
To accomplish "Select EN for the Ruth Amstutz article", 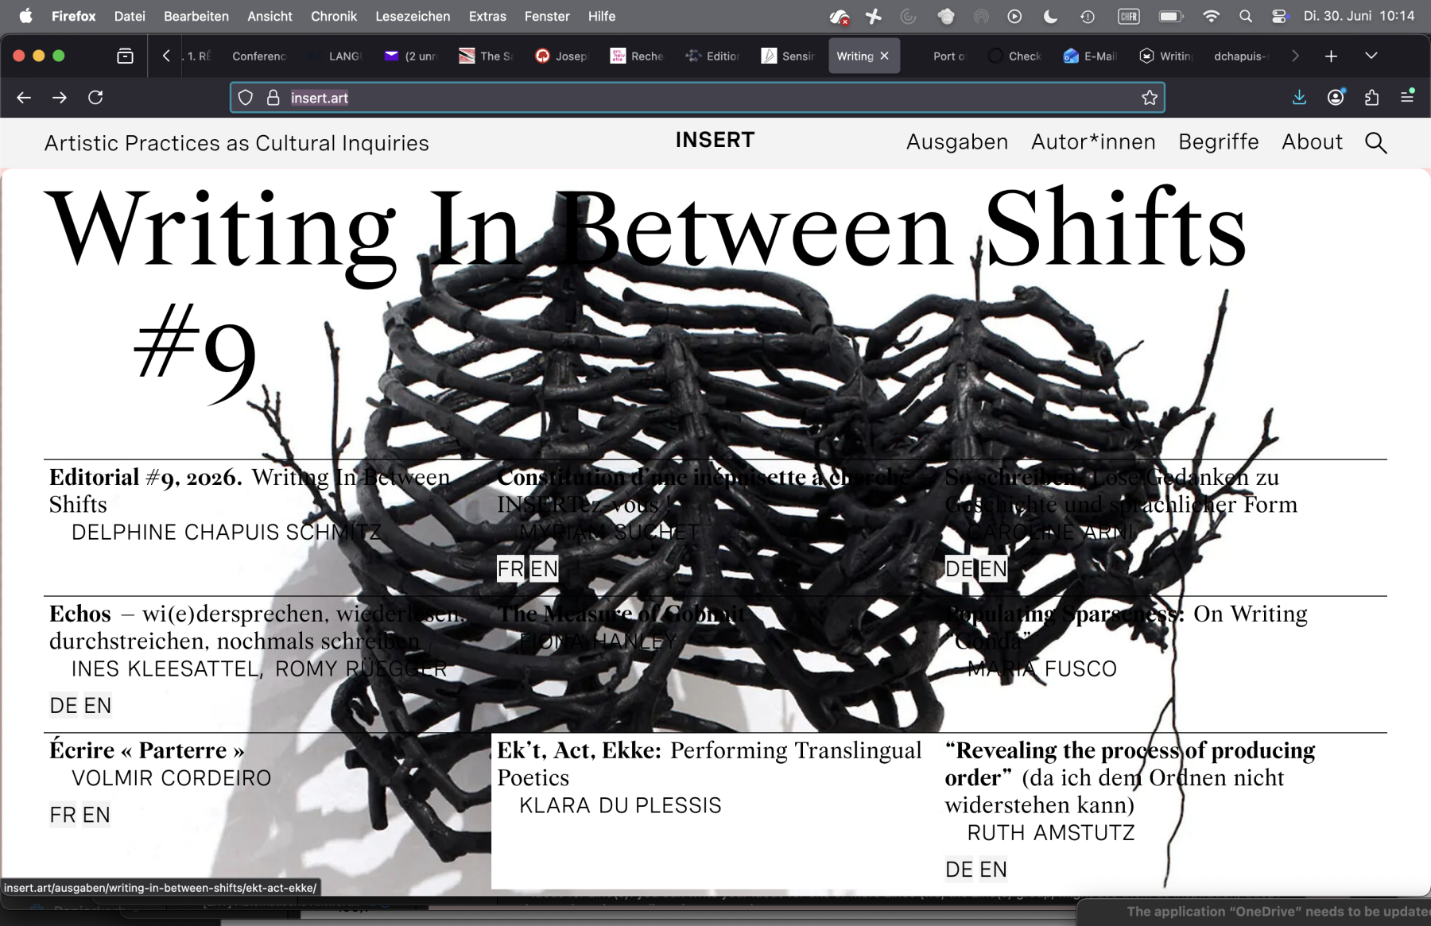I will coord(993,870).
